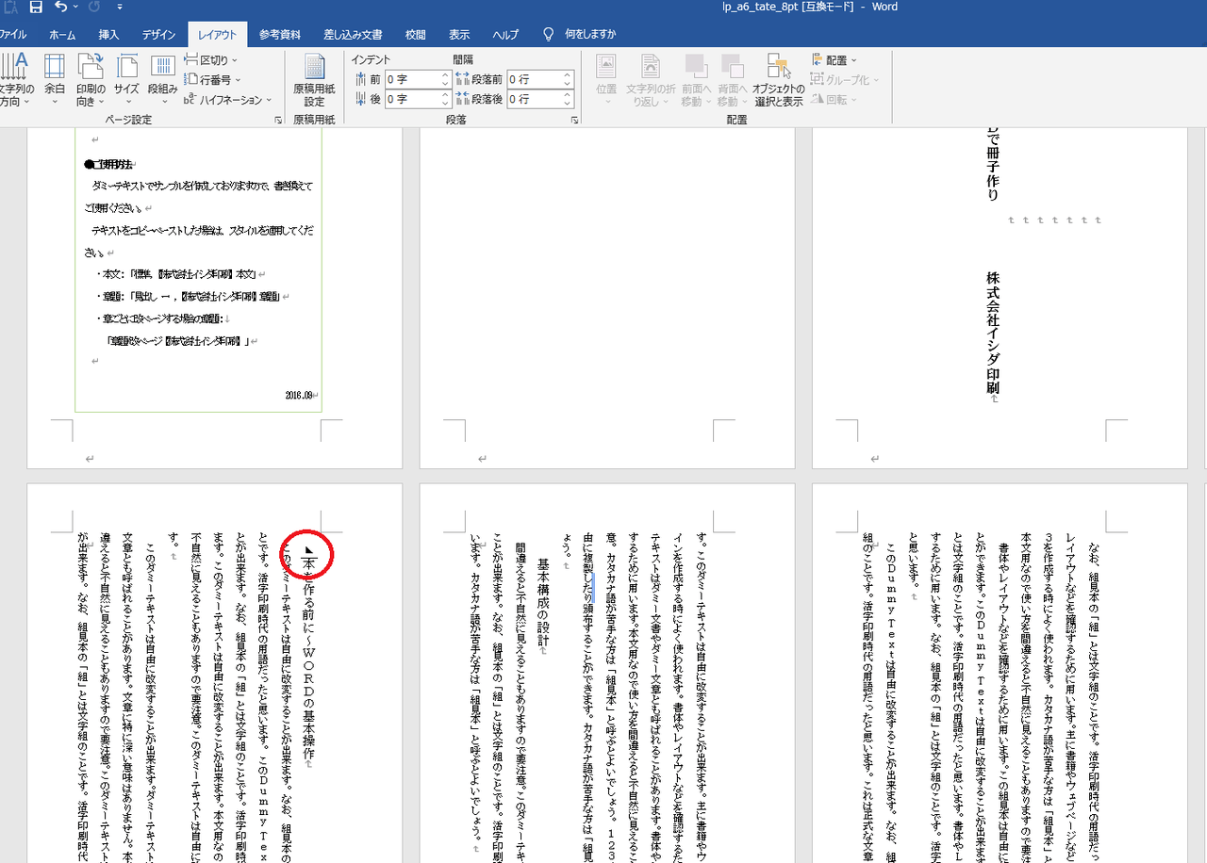This screenshot has width=1207, height=863.
Task: Open the 位置 object position menu
Action: coord(606,79)
